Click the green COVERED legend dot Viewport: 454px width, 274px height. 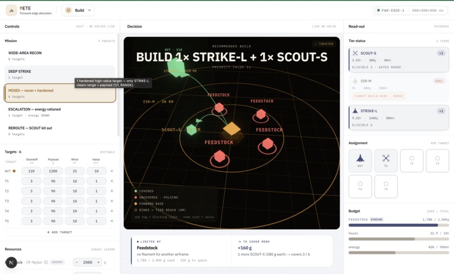(136, 191)
